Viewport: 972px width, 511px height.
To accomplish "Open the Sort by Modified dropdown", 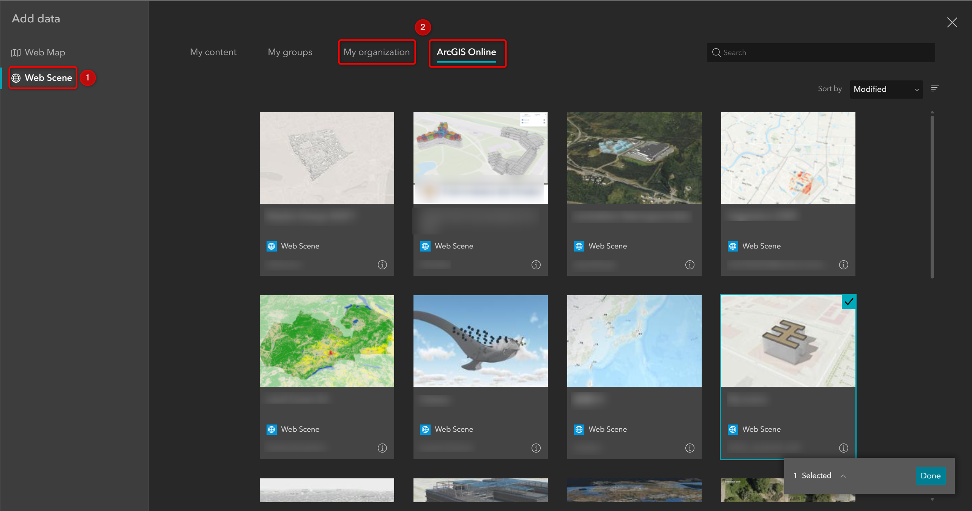I will coord(886,89).
